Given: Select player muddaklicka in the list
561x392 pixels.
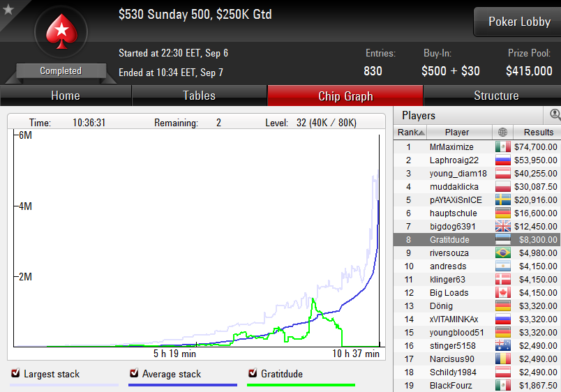Looking at the screenshot, I should (x=454, y=187).
